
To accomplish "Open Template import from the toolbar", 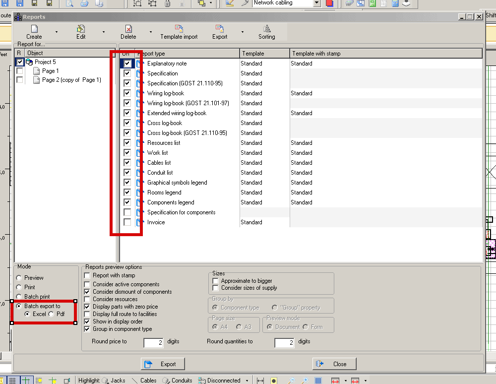I will tap(179, 29).
